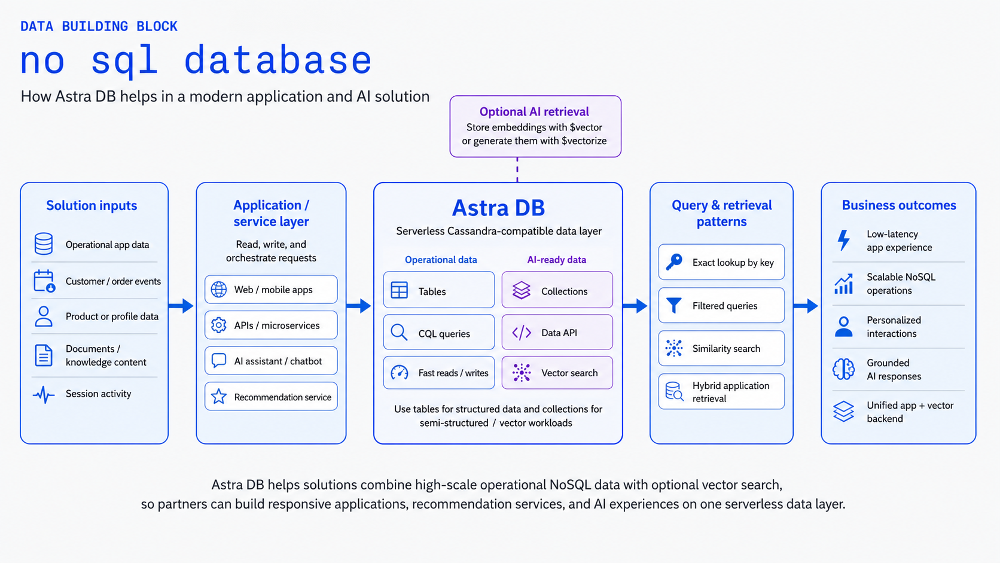The height and width of the screenshot is (563, 1000).
Task: Click the Query & retrieval patterns heading
Action: point(721,213)
